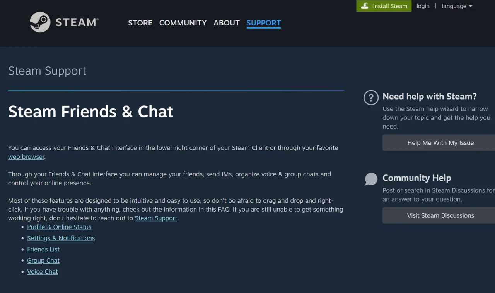Click the login link

(x=423, y=6)
